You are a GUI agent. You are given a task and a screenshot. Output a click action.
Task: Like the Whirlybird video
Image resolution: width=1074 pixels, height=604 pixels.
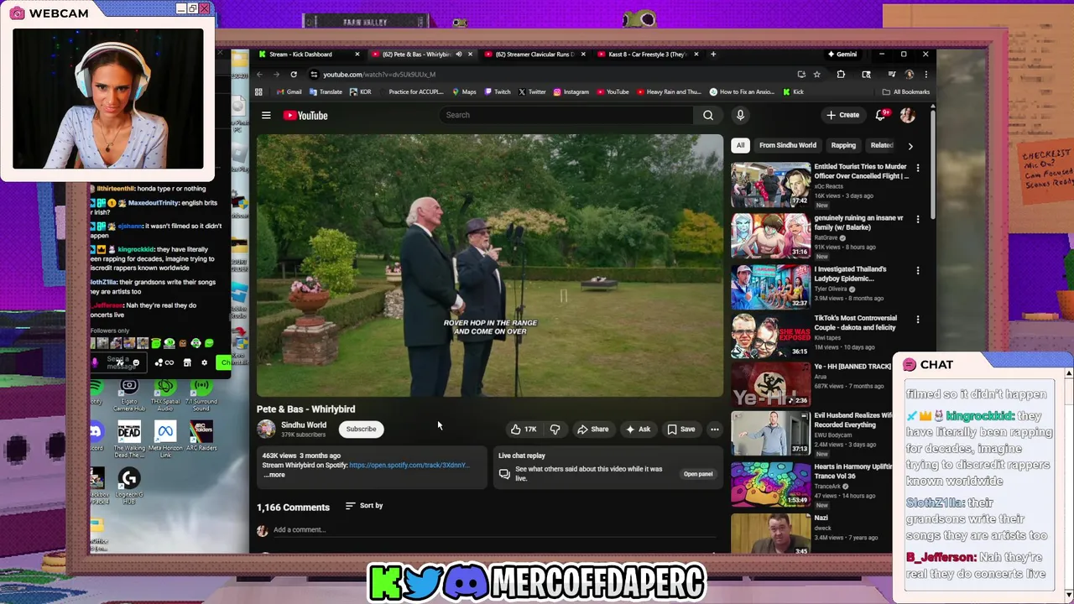[524, 429]
